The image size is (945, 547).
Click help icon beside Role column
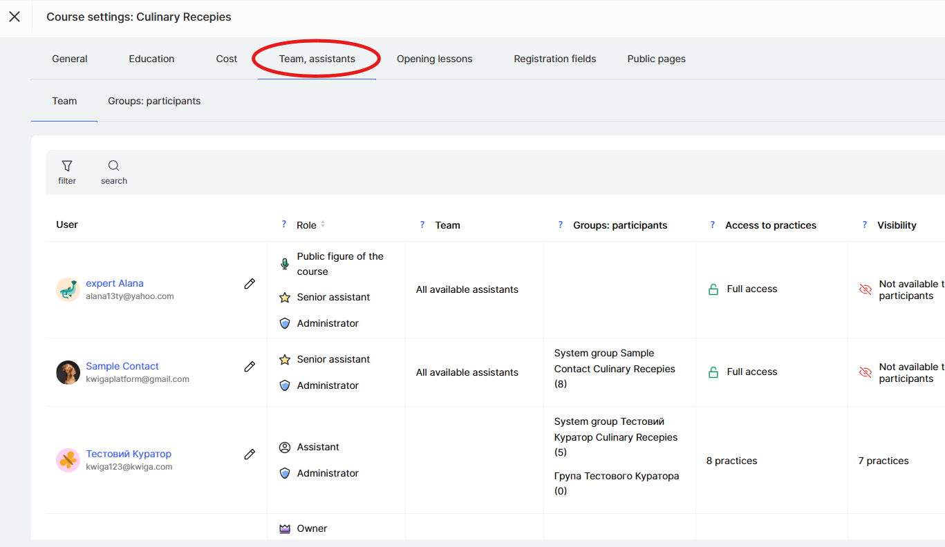pos(283,224)
